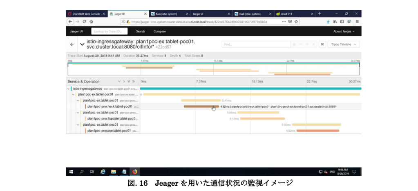Click the collapse-all double chevron in Service & Operation

pos(134,81)
